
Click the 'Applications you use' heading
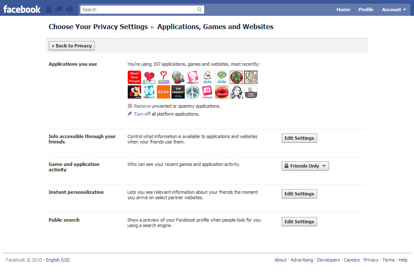pyautogui.click(x=73, y=64)
